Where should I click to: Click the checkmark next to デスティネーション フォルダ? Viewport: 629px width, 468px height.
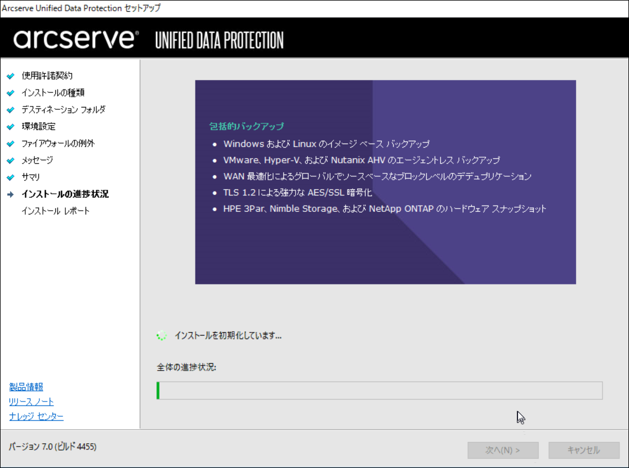(11, 109)
